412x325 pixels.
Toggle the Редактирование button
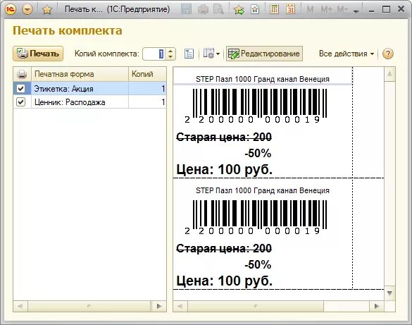(x=264, y=54)
